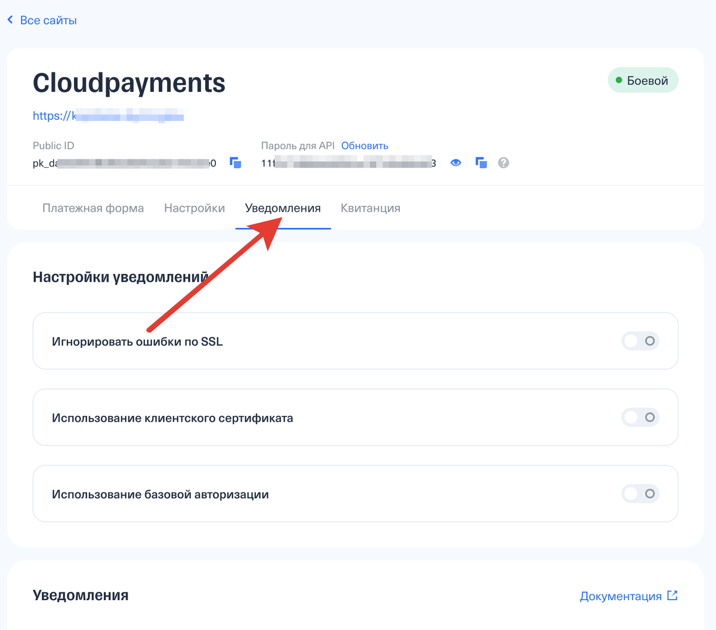
Task: Click the external link icon beside Документация
Action: click(672, 595)
